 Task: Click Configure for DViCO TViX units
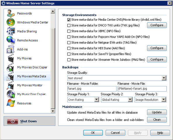[x=157, y=25]
